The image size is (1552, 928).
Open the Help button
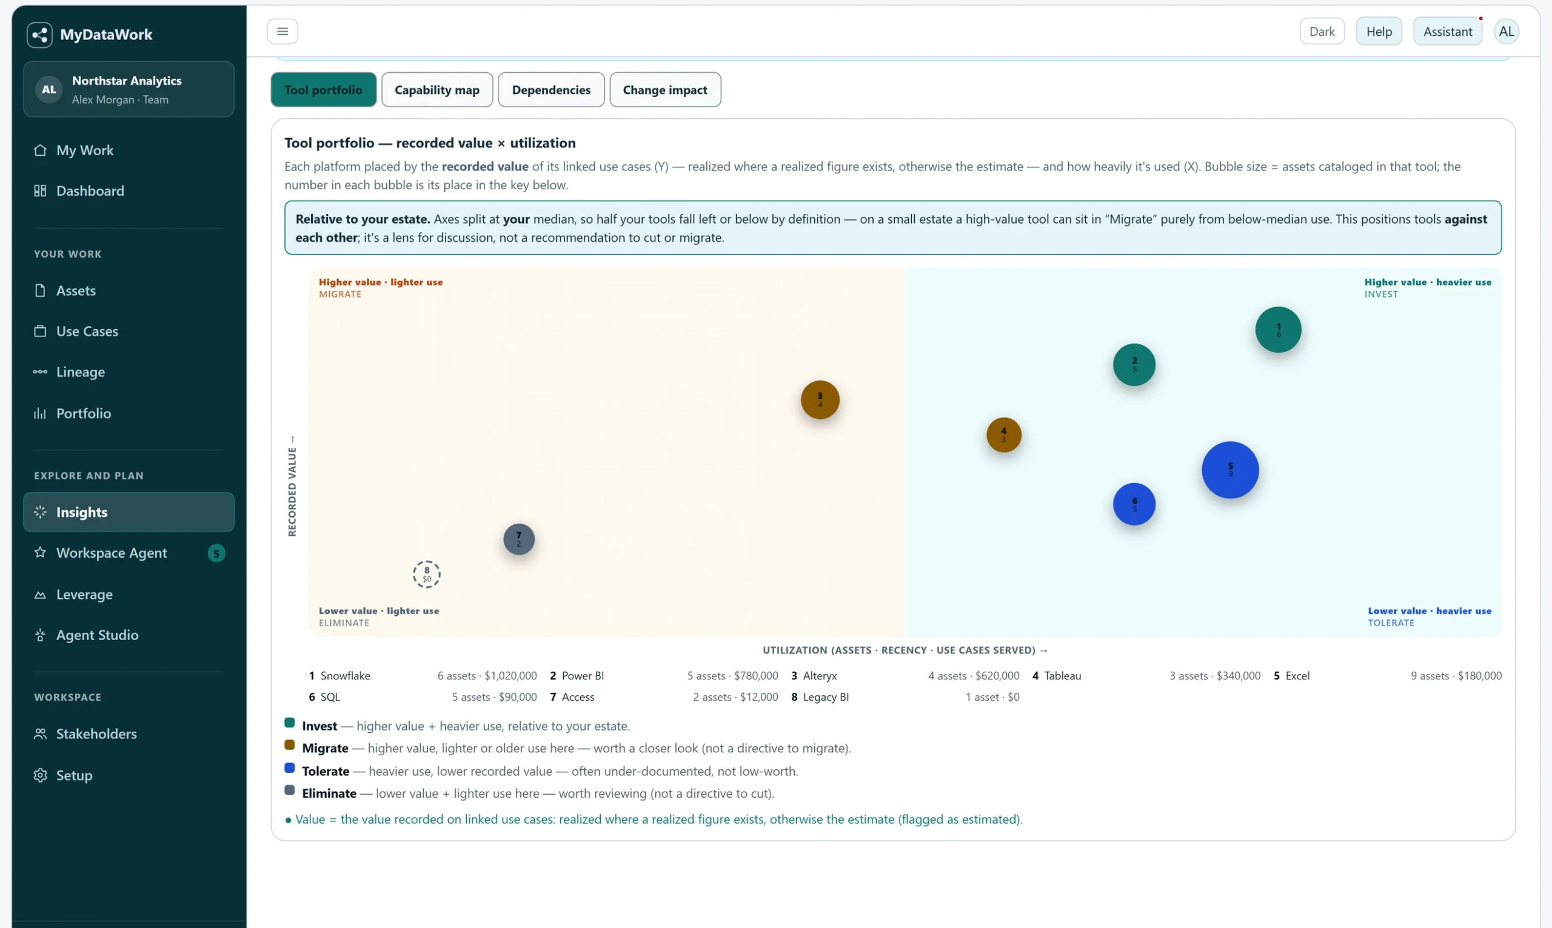(x=1379, y=32)
